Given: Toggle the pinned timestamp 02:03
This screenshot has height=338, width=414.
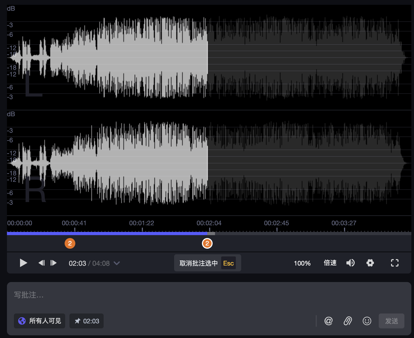Looking at the screenshot, I should tap(87, 321).
